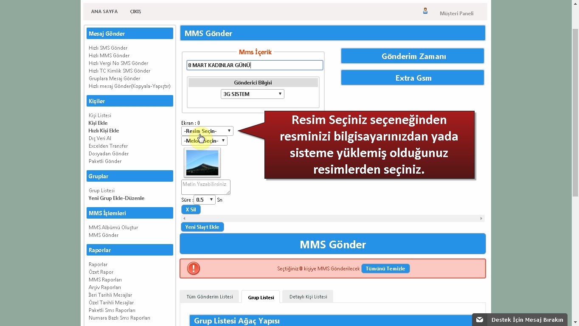Open ANA SAYFA menu item
This screenshot has height=326, width=579.
click(104, 11)
